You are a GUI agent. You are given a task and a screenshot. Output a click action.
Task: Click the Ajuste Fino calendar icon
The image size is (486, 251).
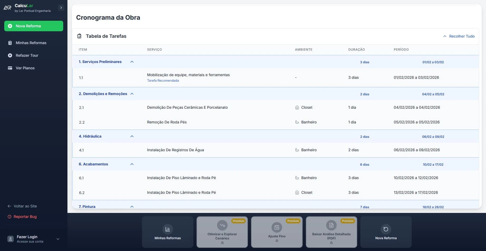point(277,227)
